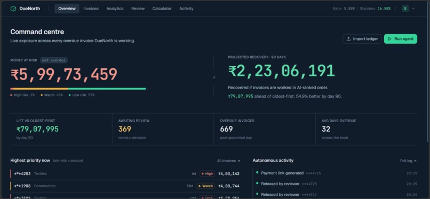The width and height of the screenshot is (430, 199).
Task: Click the Watch 40% legend item
Action: [52, 95]
